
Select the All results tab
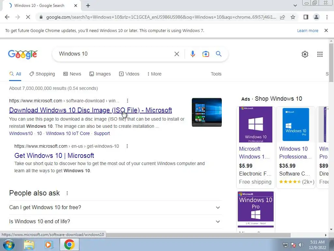[15, 74]
